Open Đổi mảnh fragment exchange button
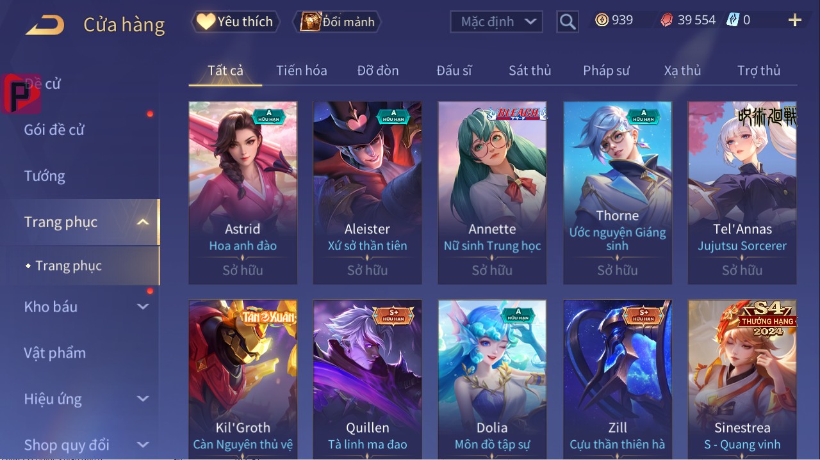The width and height of the screenshot is (820, 460). pyautogui.click(x=337, y=22)
